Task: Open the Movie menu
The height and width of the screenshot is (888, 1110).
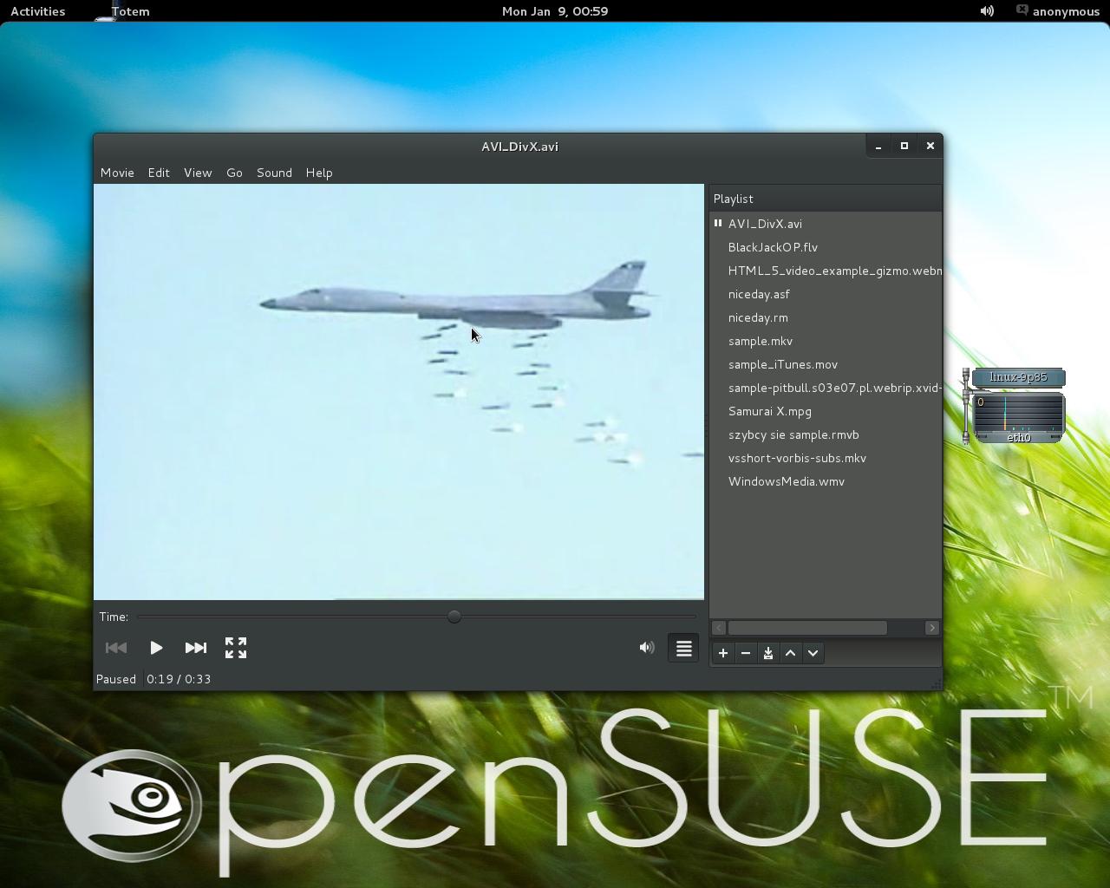Action: pos(117,173)
